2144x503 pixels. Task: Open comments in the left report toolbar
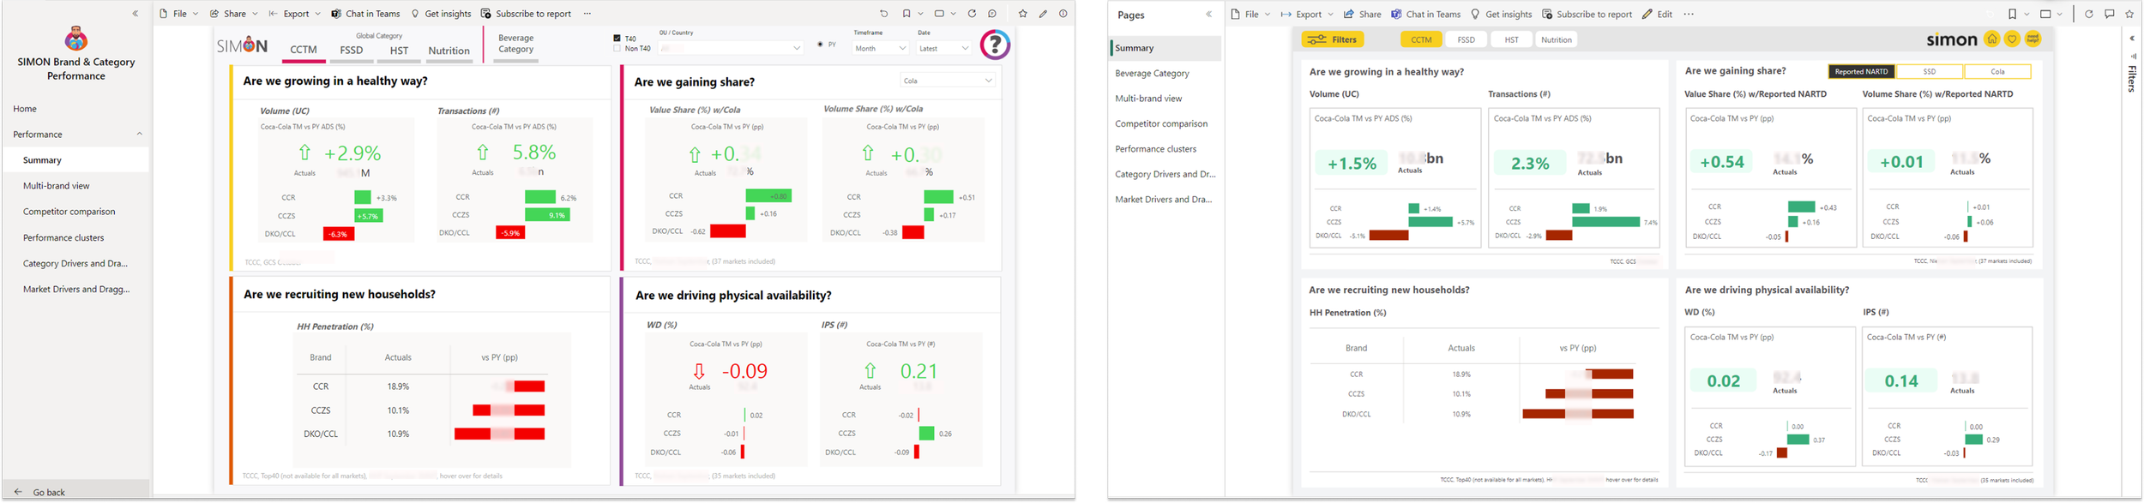992,14
